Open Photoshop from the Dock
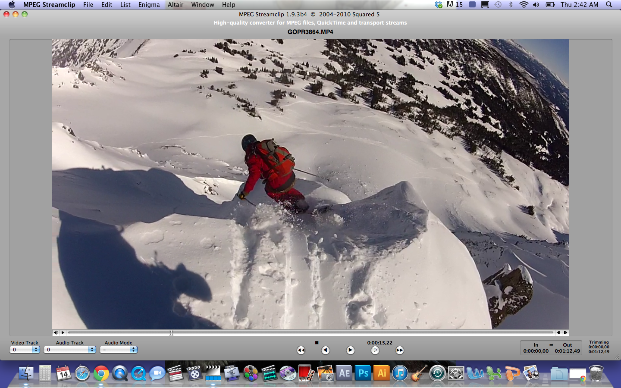The image size is (621, 388). 363,373
